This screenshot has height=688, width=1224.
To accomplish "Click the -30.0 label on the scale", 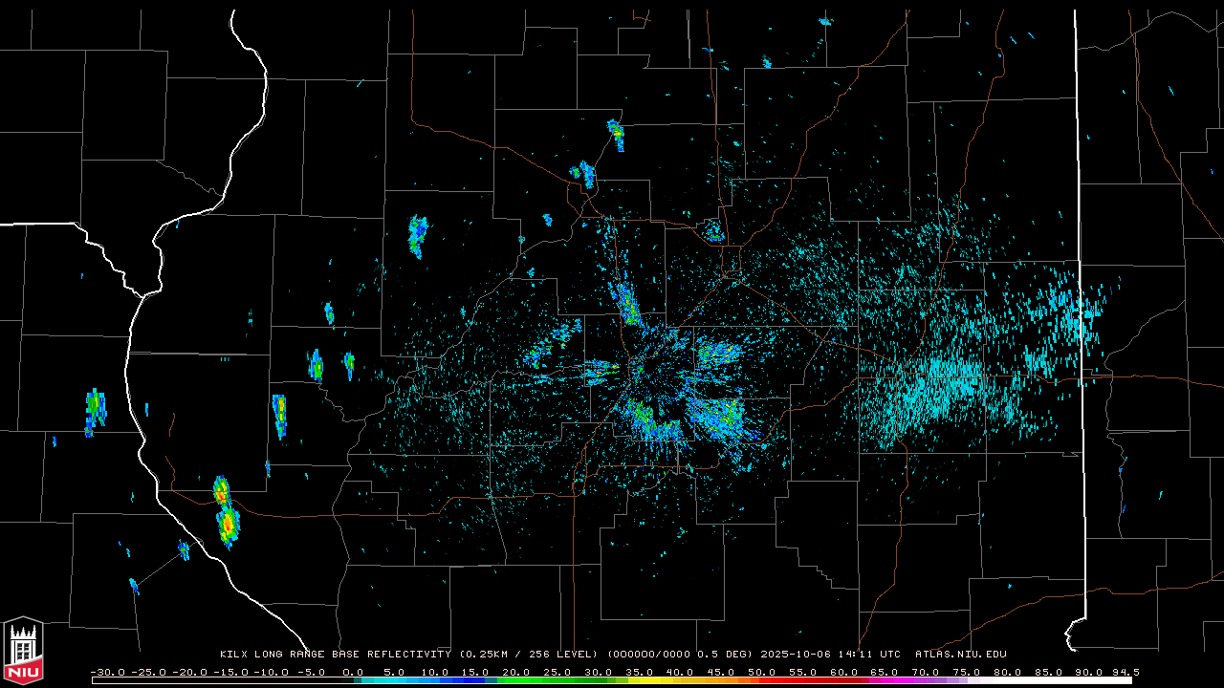I will coord(107,672).
